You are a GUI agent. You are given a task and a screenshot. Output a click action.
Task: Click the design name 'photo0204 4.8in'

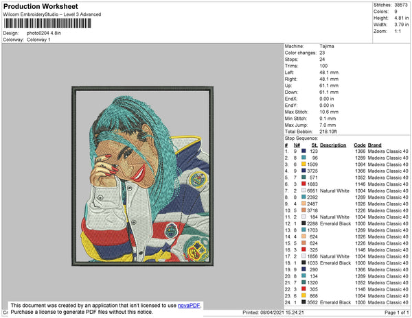(44, 34)
